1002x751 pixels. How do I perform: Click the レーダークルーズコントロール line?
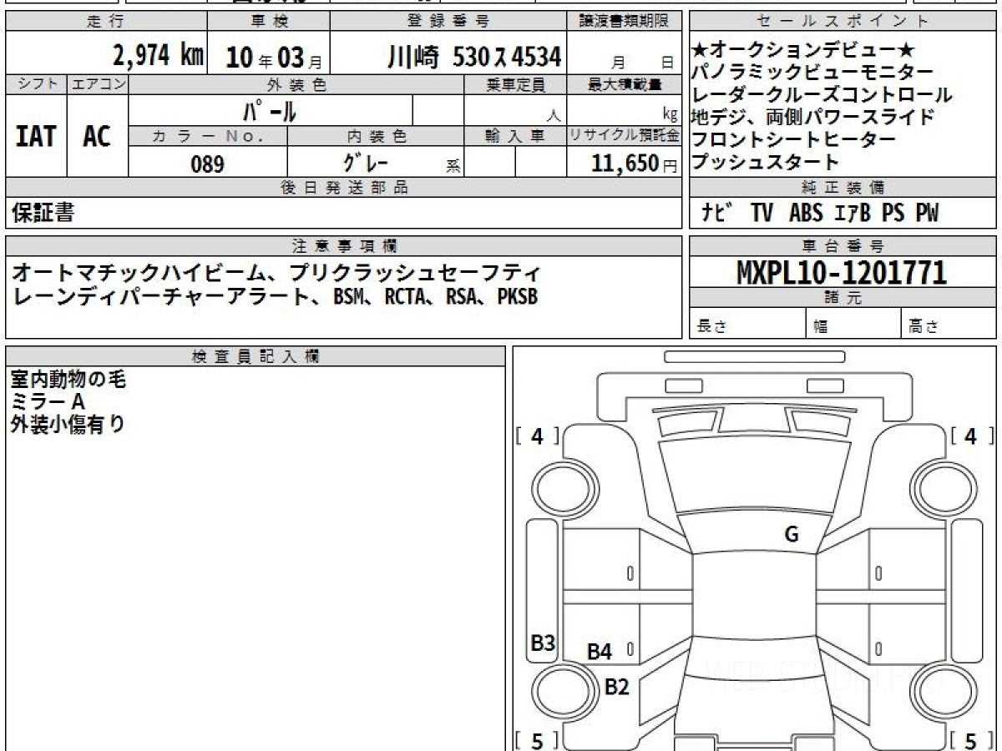click(x=822, y=95)
